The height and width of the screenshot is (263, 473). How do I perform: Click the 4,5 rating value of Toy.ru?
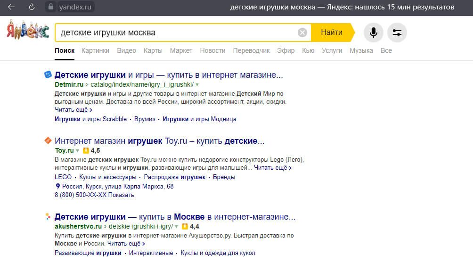point(95,150)
